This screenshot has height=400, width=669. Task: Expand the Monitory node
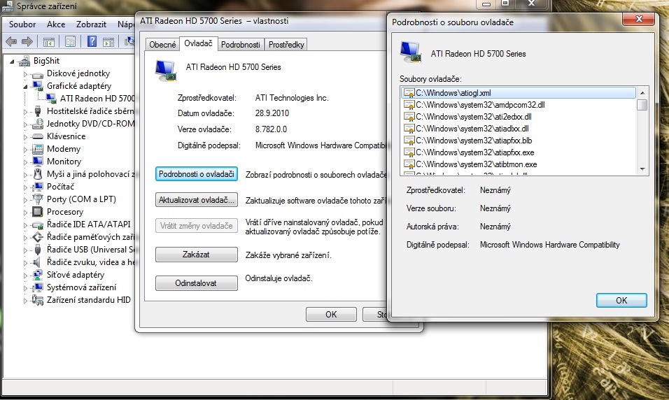25,162
